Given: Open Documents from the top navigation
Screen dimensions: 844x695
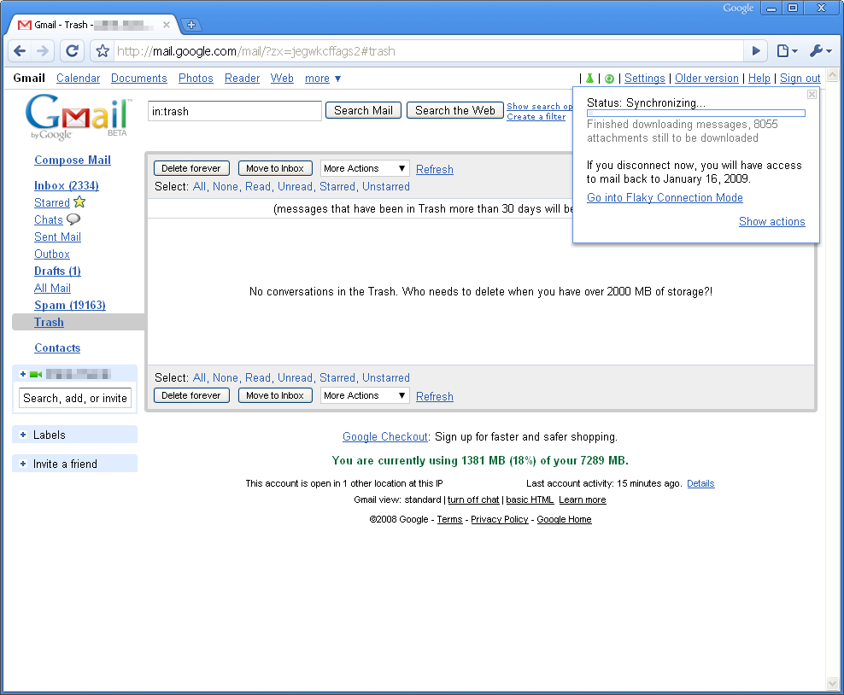Looking at the screenshot, I should coord(139,79).
